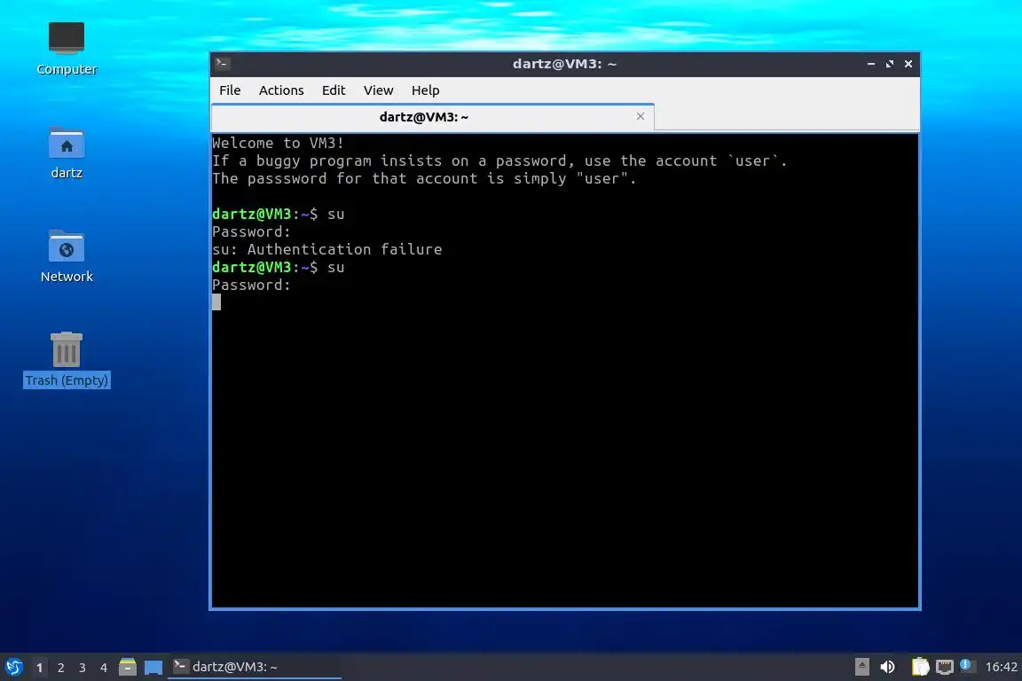Image resolution: width=1022 pixels, height=681 pixels.
Task: Open the clipboard manager tray icon
Action: [x=920, y=667]
